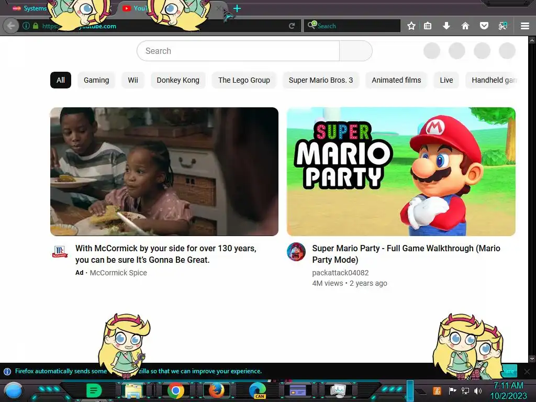Open the network tray icon

[465, 390]
